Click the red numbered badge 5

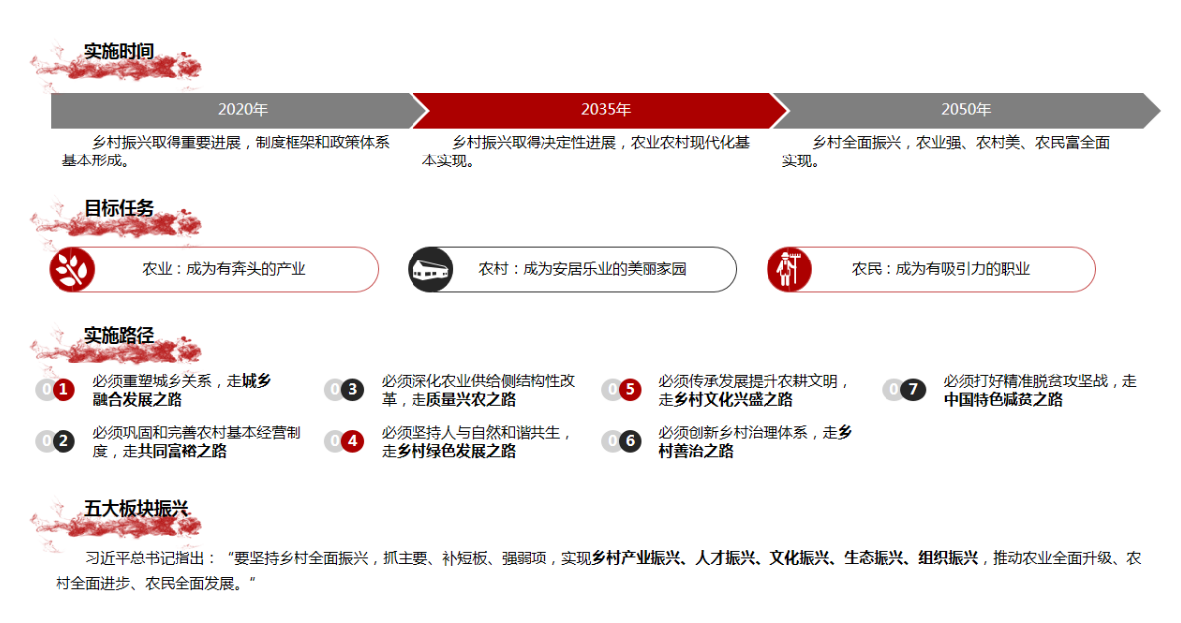click(628, 389)
